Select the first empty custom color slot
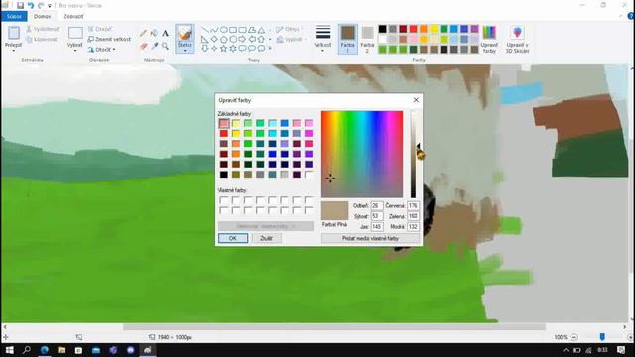635x357 pixels. [224, 200]
